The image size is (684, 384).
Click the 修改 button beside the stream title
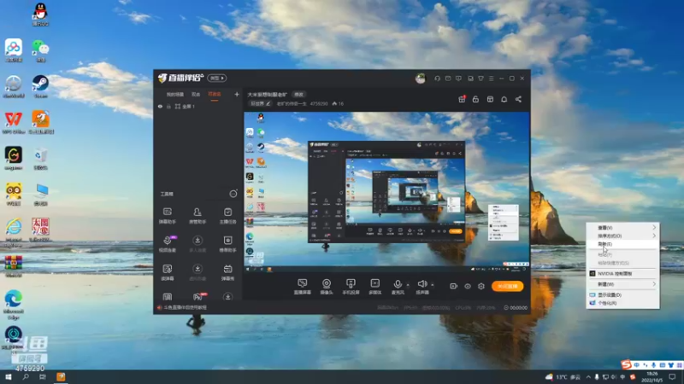point(298,94)
